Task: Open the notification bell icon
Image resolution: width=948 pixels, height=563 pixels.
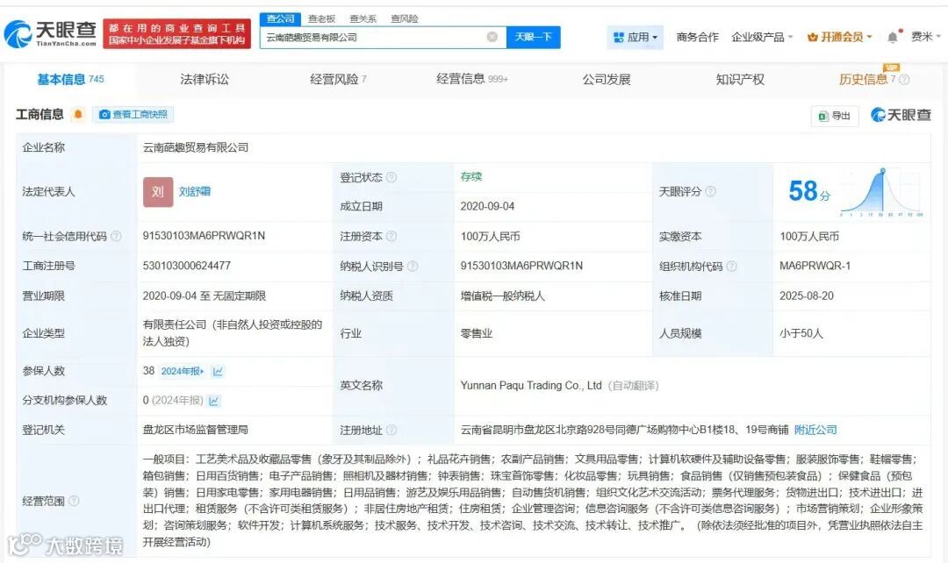Action: [x=893, y=38]
